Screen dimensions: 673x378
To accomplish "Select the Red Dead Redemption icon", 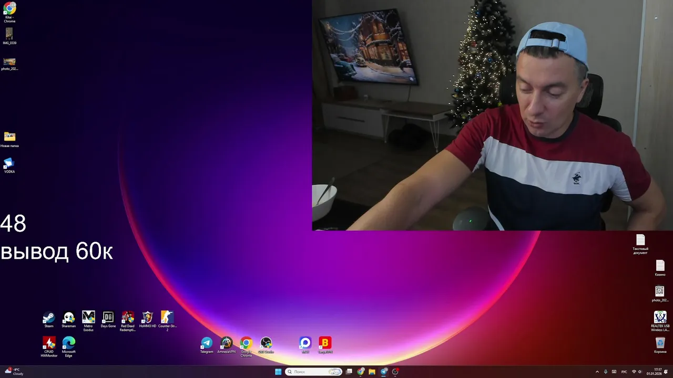I will (128, 321).
